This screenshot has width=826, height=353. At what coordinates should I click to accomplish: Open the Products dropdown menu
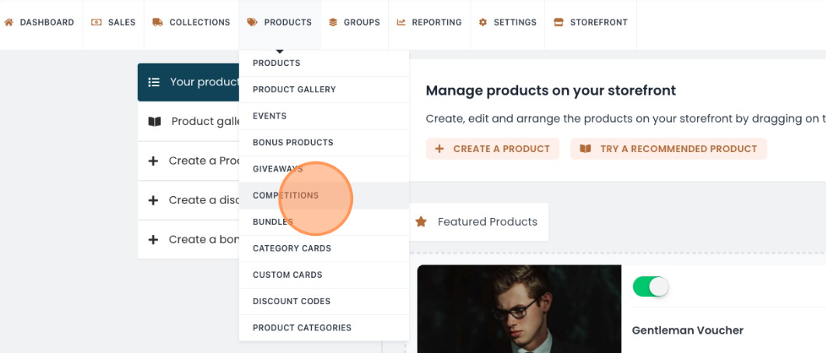(279, 22)
